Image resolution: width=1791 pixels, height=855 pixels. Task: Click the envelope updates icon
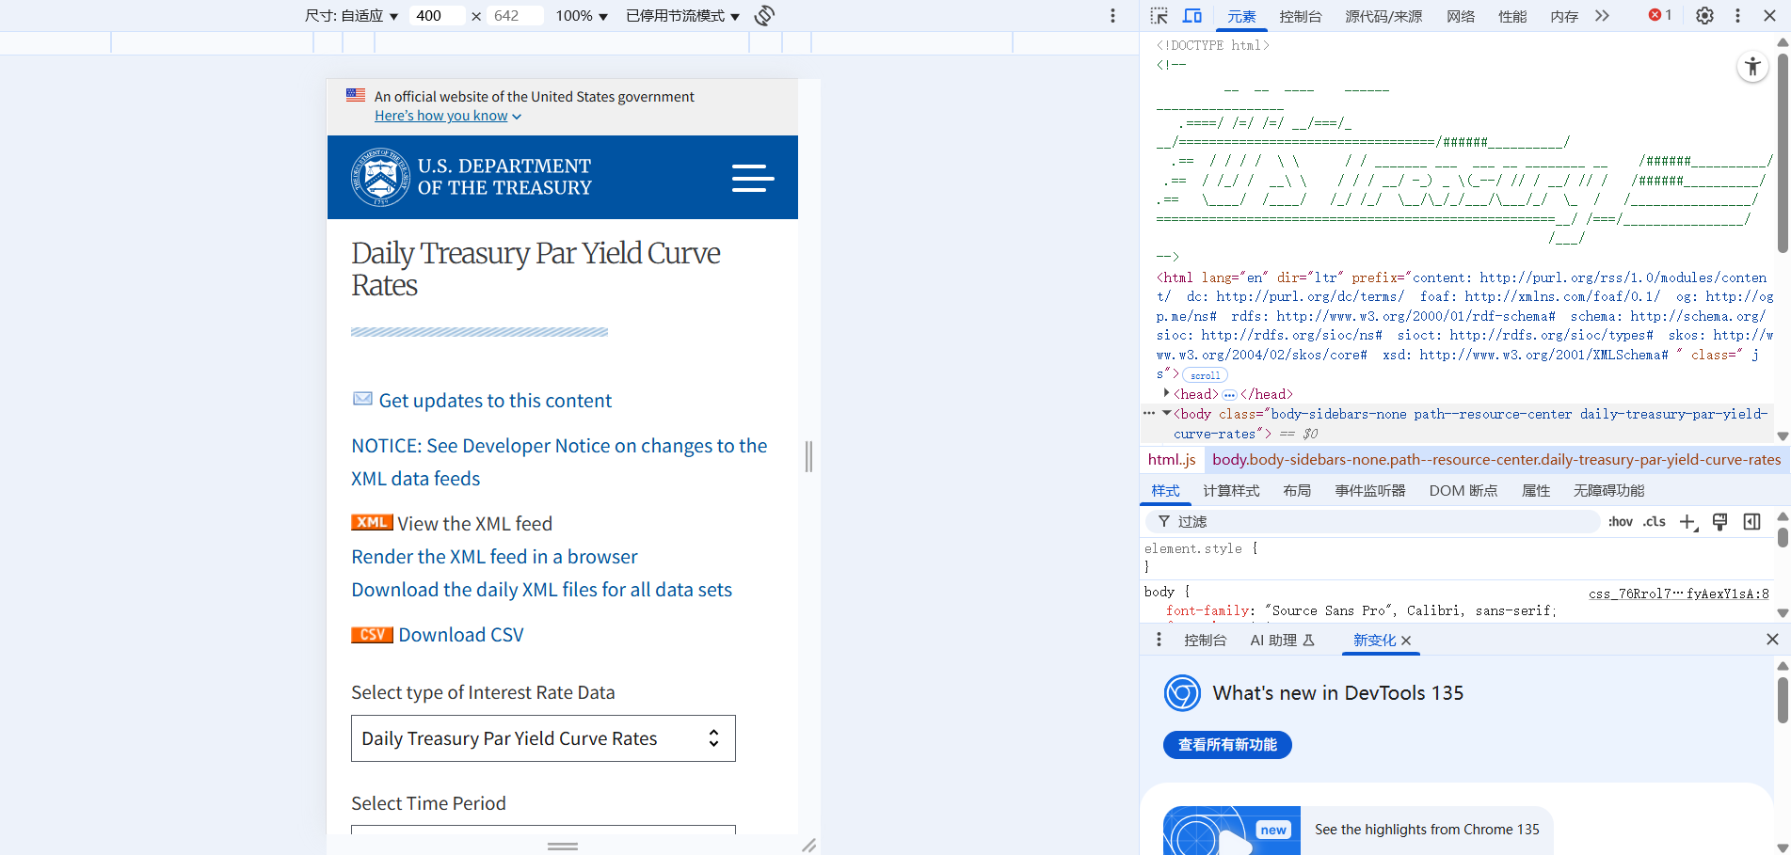pos(362,399)
